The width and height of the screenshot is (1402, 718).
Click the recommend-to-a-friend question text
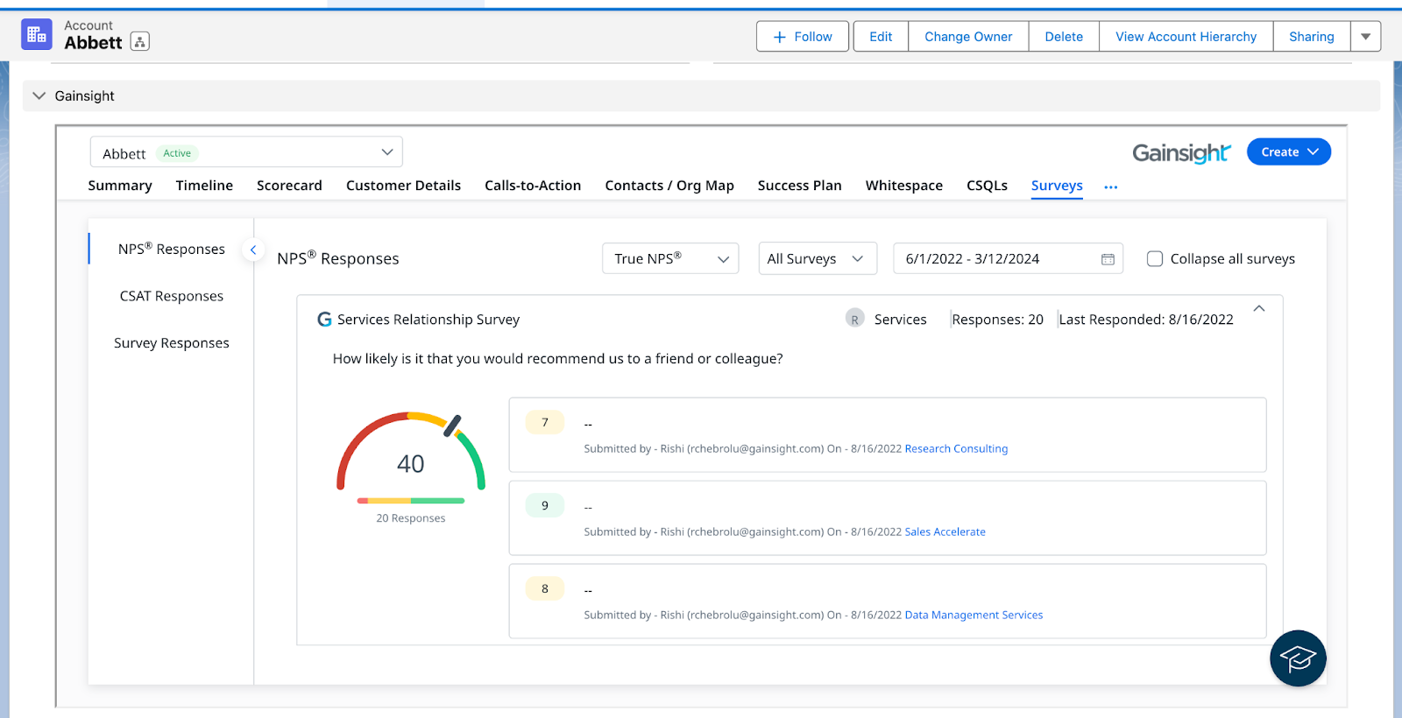tap(558, 359)
